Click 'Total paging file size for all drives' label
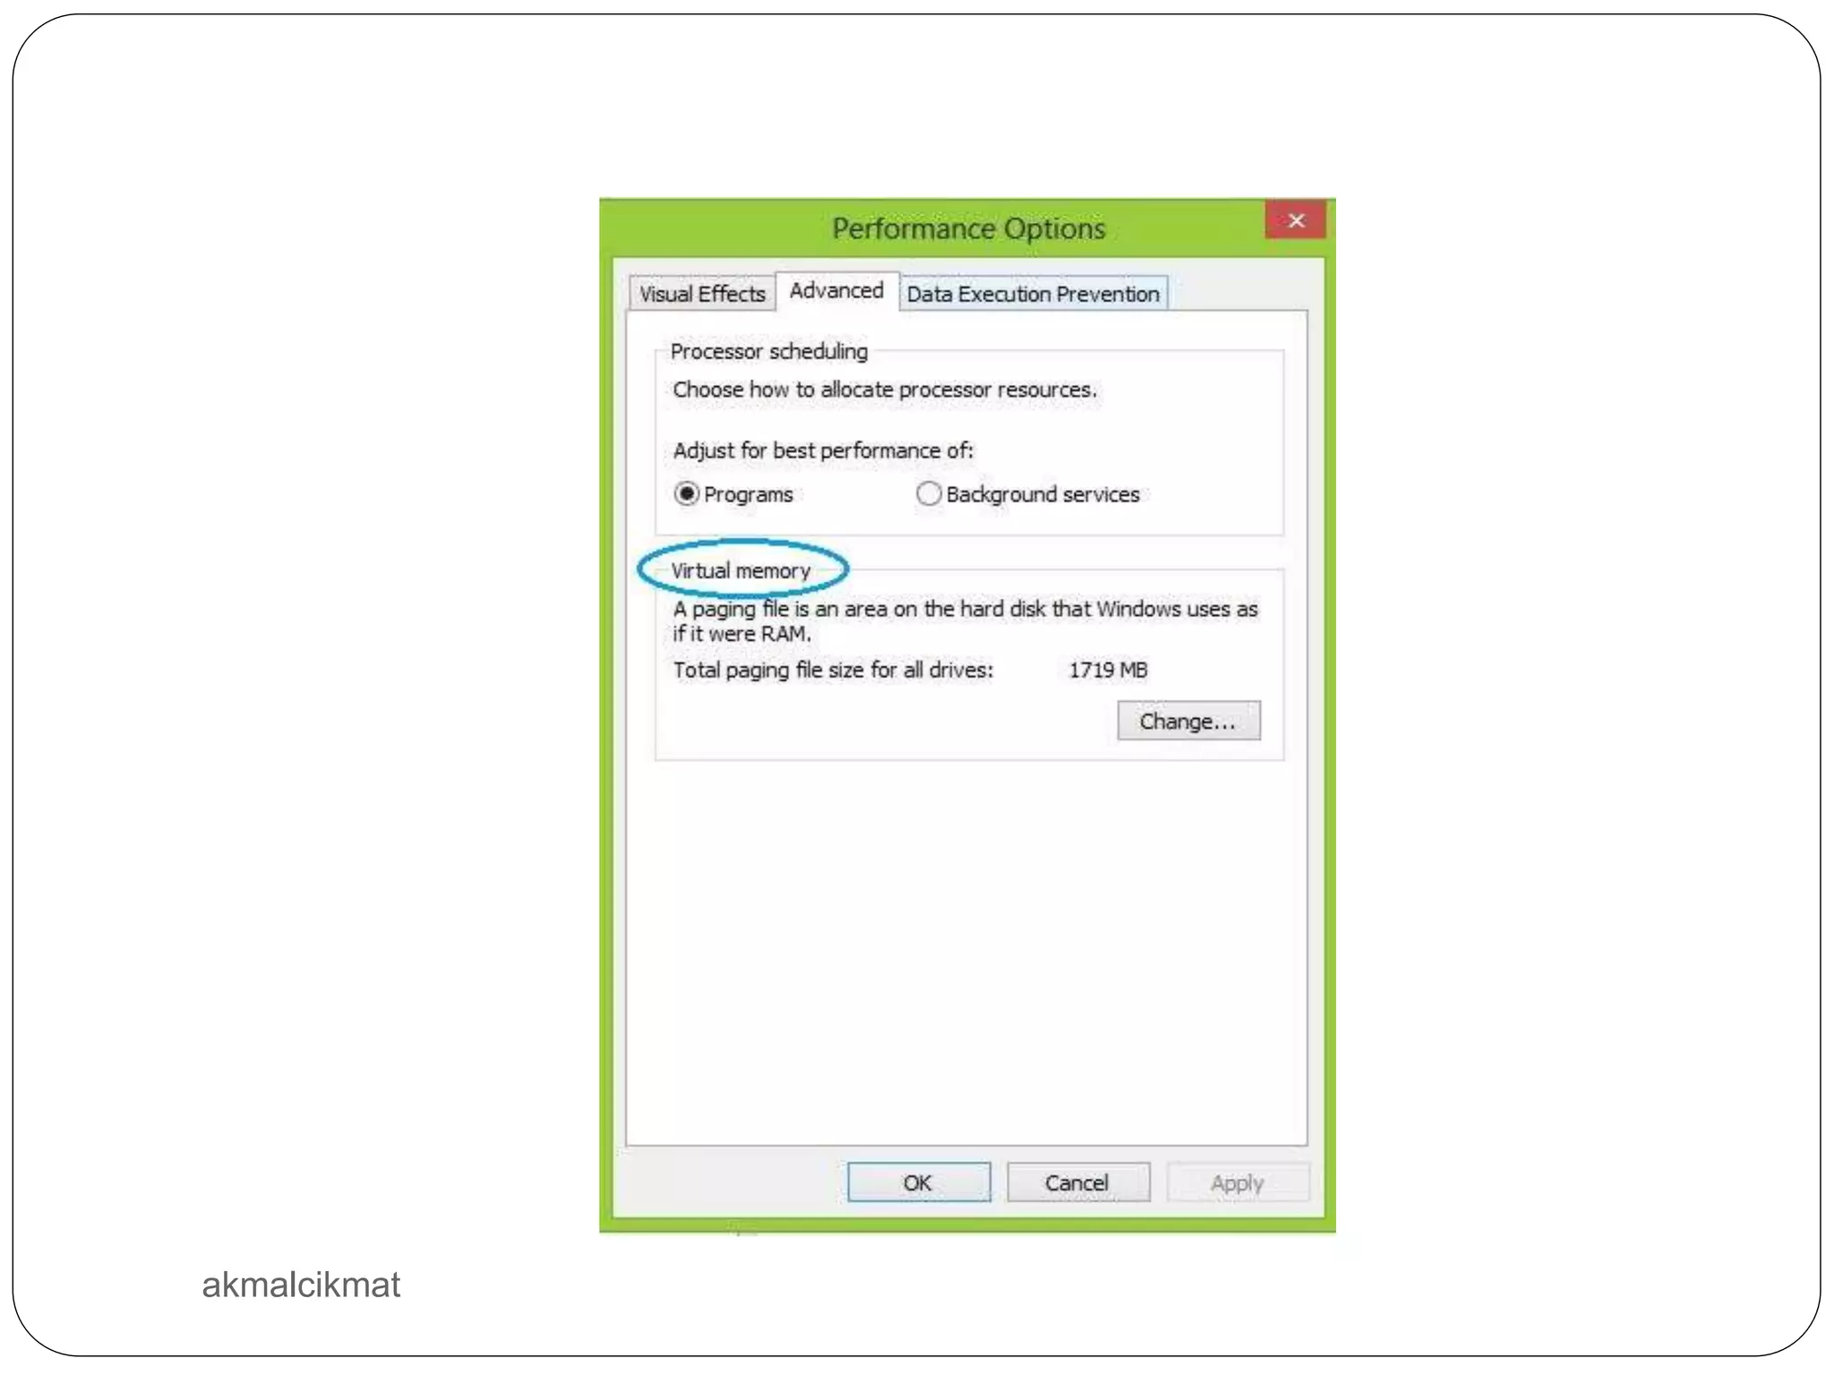Screen dimensions: 1834x1375 click(x=833, y=670)
